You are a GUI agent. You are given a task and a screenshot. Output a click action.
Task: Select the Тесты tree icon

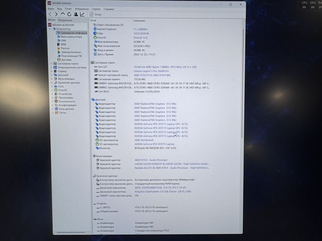point(57,113)
